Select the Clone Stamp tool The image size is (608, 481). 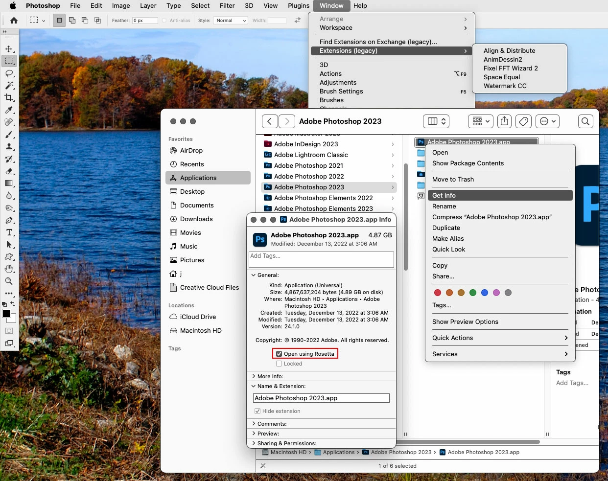pos(9,147)
